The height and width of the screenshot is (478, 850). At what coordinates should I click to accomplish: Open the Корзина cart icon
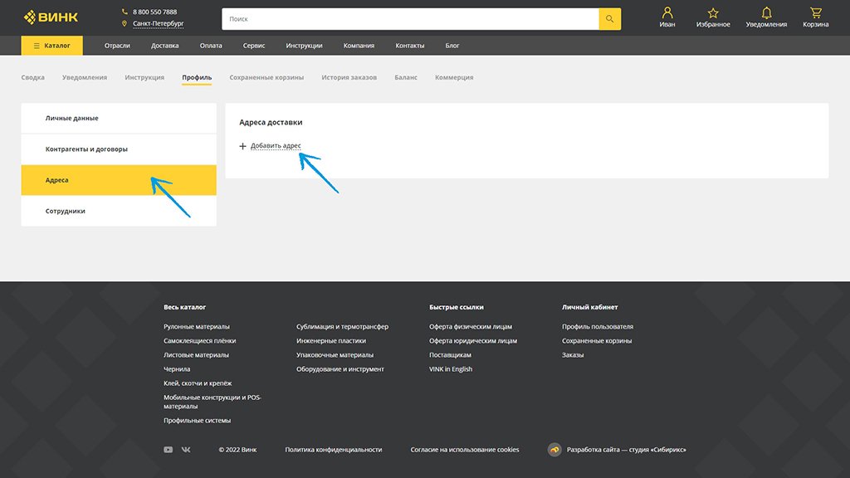pyautogui.click(x=816, y=12)
